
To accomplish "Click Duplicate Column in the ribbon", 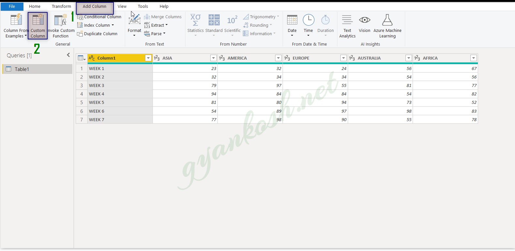I will (x=97, y=34).
